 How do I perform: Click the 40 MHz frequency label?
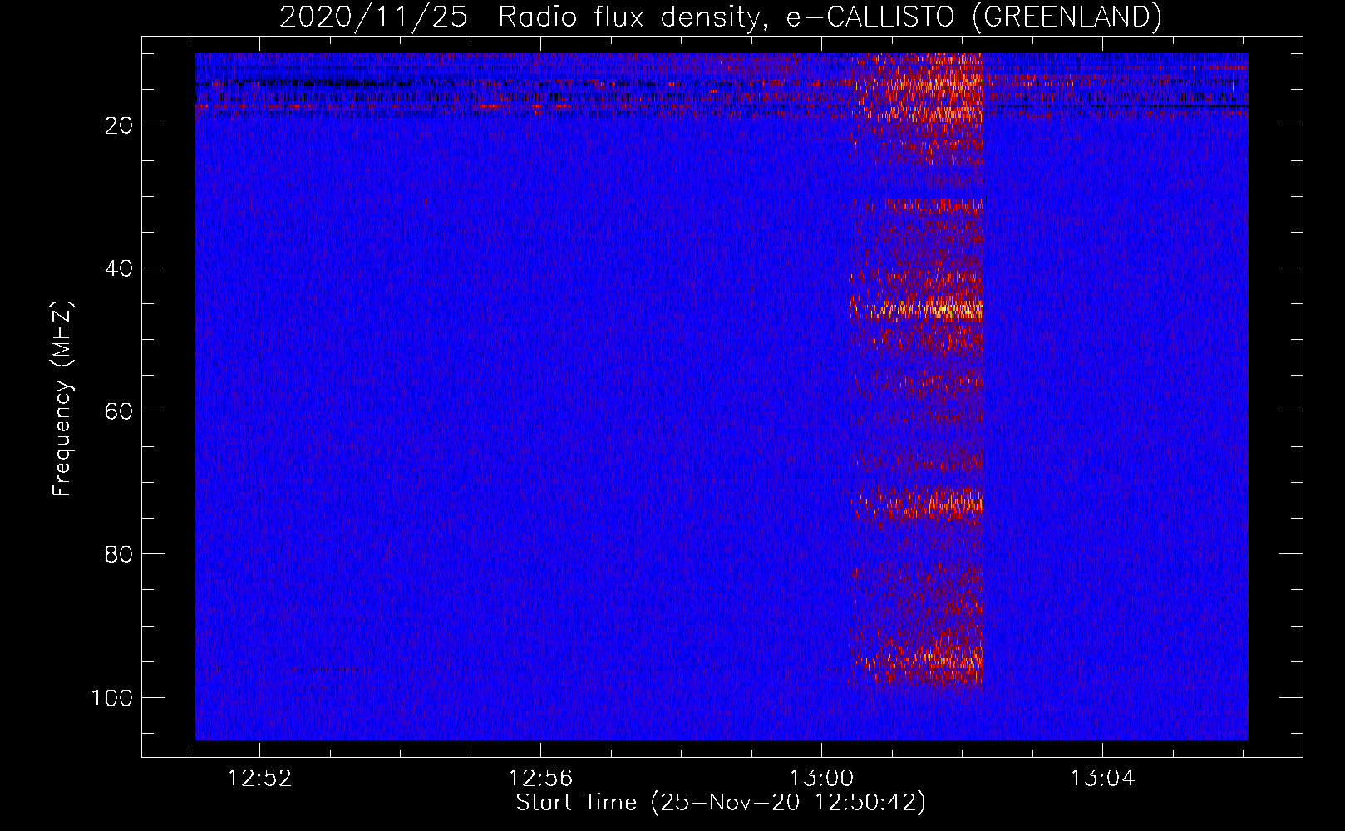(x=119, y=268)
